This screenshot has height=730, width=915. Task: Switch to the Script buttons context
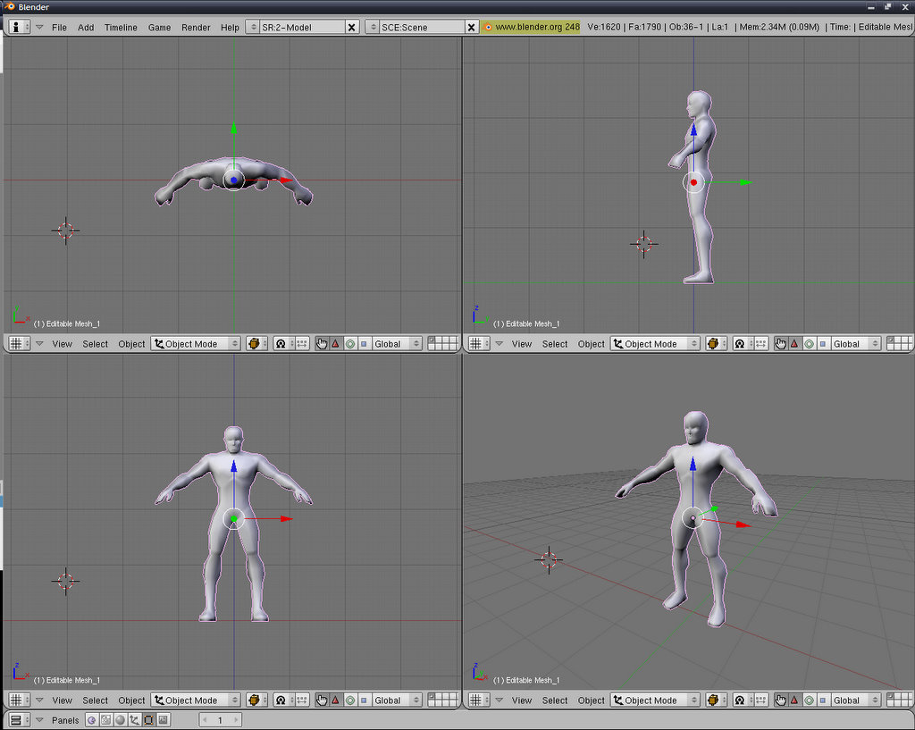pos(105,720)
